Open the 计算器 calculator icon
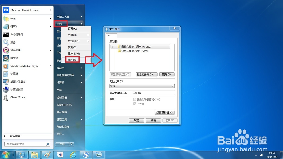 click(6, 74)
